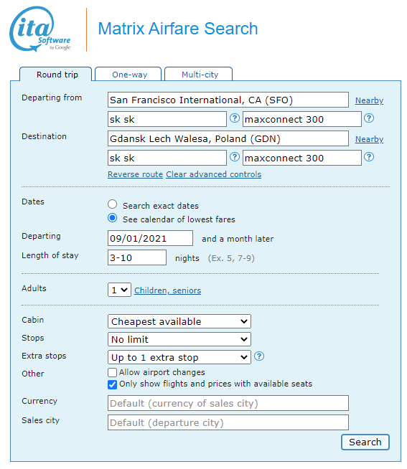407x469 pixels.
Task: Open help icon beside departure routing codes
Action: [x=235, y=118]
